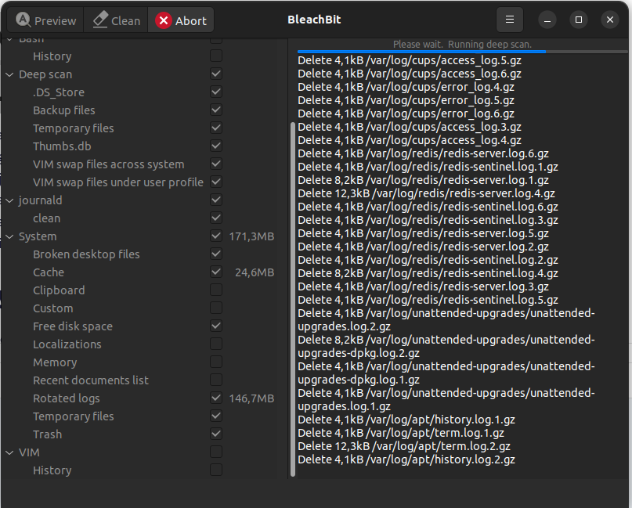Click the Clean eraser icon
Viewport: 632px width, 508px height.
tap(99, 20)
